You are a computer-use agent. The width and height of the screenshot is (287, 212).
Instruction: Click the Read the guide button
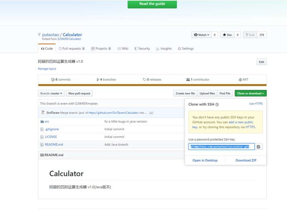coord(152,4)
